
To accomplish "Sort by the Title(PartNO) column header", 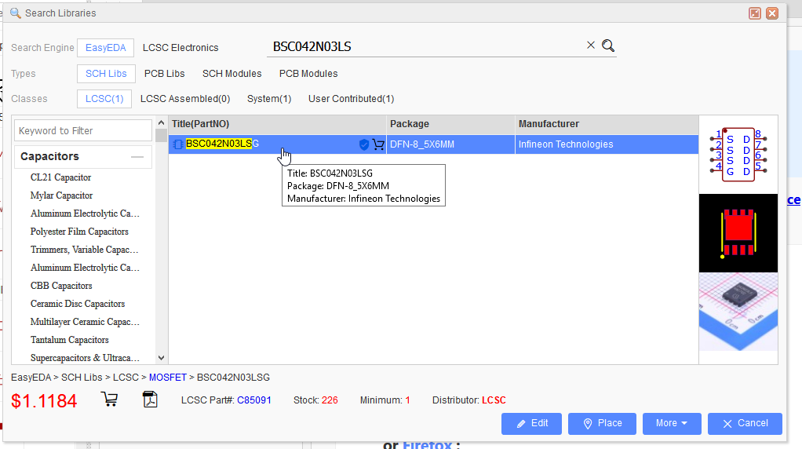I will click(277, 124).
